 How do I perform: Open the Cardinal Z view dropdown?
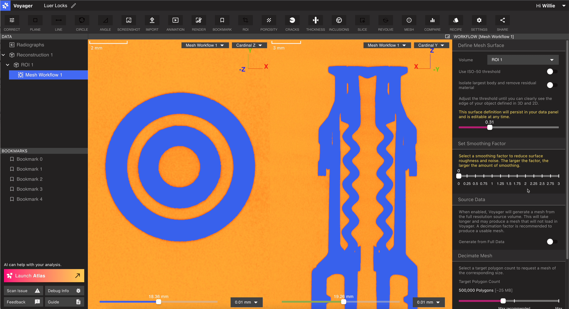tap(249, 45)
